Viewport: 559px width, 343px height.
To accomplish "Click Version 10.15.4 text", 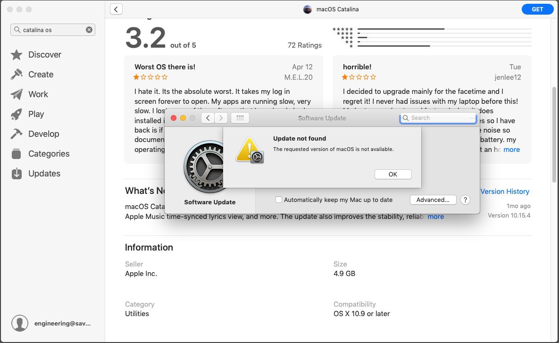I will pyautogui.click(x=509, y=215).
